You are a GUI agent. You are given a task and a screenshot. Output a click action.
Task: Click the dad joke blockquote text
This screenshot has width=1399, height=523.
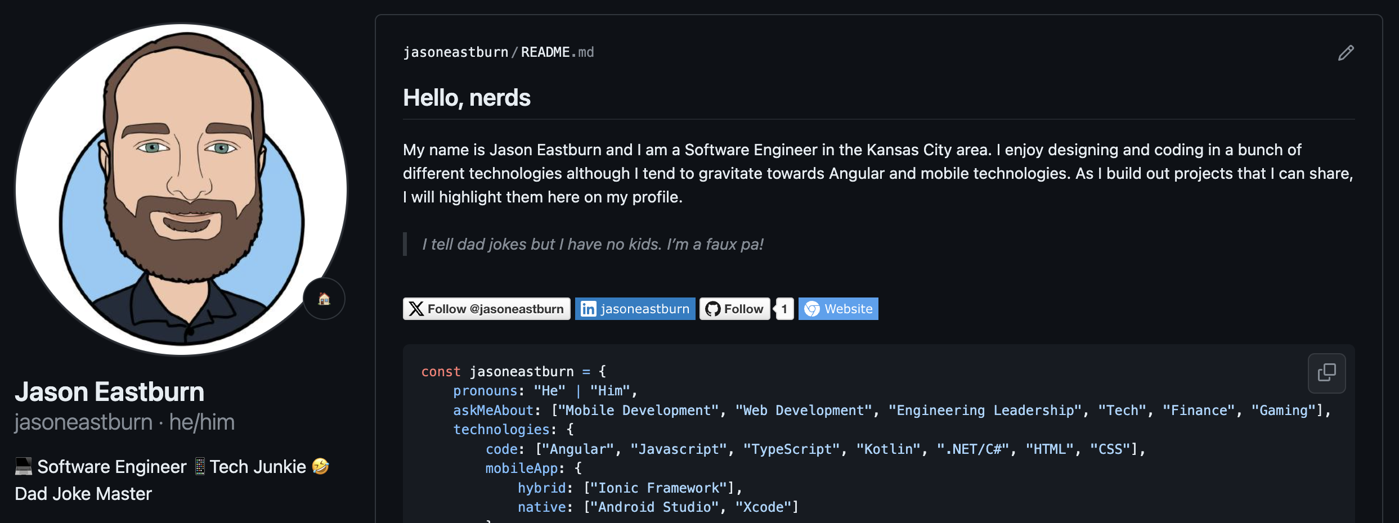(x=593, y=244)
